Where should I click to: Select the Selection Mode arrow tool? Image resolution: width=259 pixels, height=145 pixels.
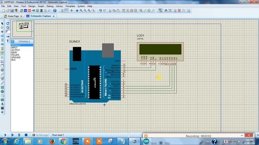click(2, 23)
